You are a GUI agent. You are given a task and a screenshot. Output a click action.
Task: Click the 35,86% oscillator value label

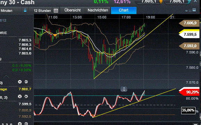pos(188,110)
